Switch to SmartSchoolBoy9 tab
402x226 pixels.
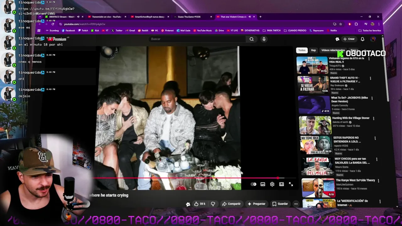tap(149, 17)
